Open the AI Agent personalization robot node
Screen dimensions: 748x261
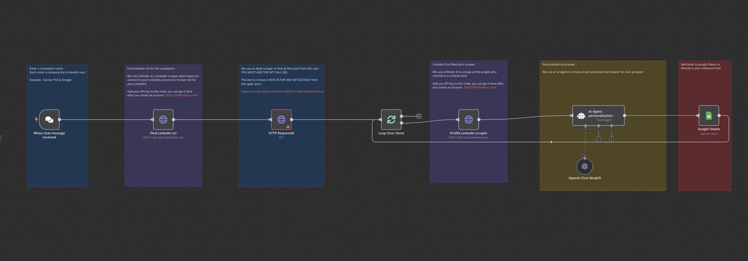coord(598,116)
